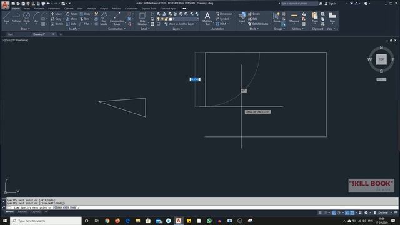Click the Rotate tool
This screenshot has height=225, width=400.
pyautogui.click(x=72, y=14)
